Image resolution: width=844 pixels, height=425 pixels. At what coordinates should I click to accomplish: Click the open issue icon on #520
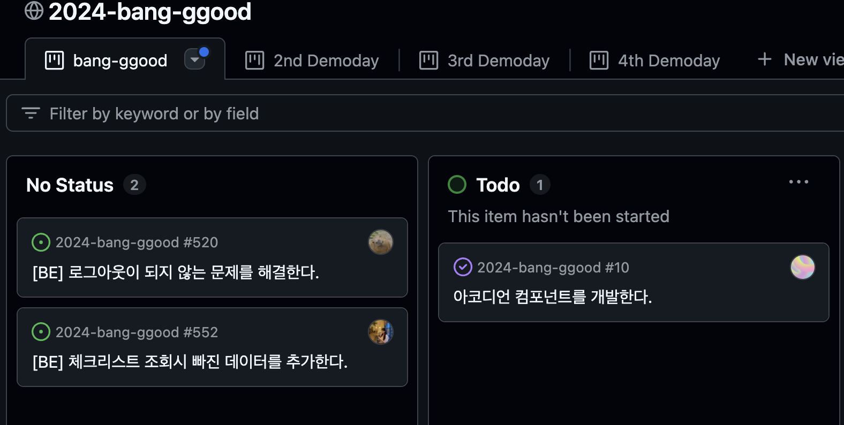[41, 242]
